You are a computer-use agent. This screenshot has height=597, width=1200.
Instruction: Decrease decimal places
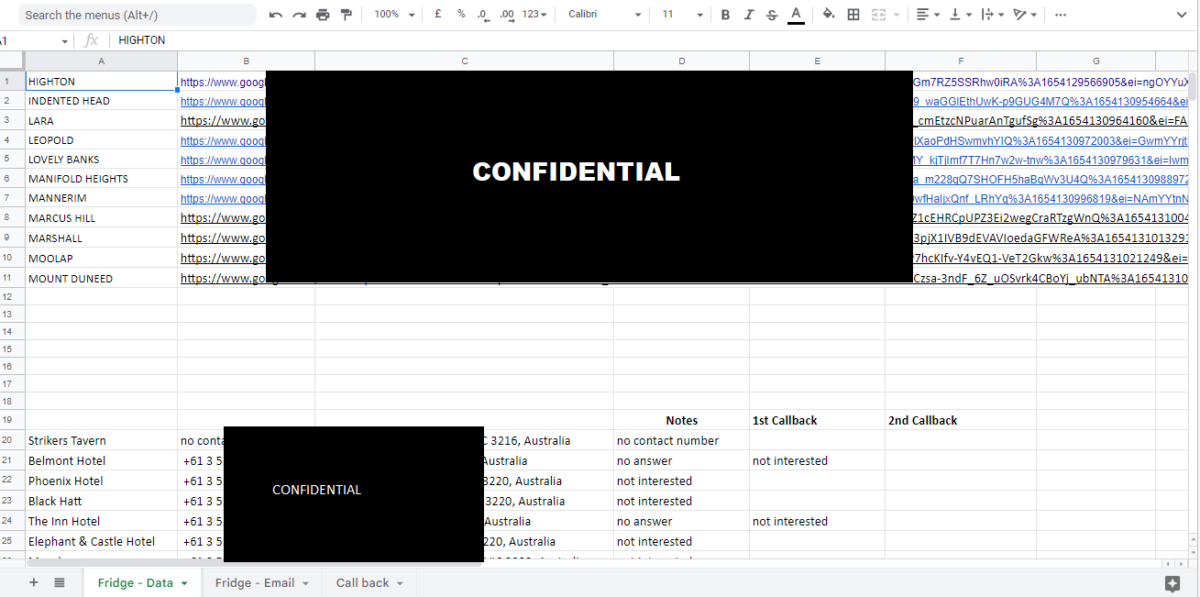[483, 15]
